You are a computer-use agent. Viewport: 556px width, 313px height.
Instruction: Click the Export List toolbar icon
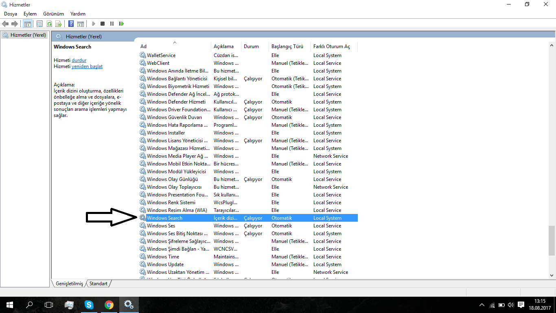(59, 24)
